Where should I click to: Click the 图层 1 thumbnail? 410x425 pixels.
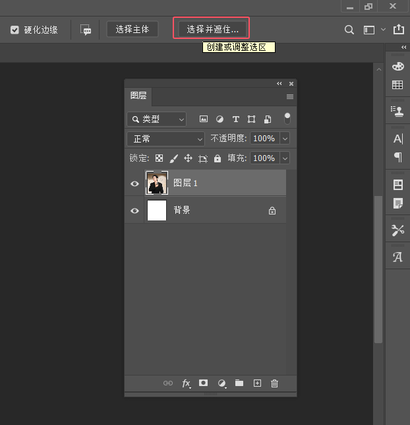point(157,183)
